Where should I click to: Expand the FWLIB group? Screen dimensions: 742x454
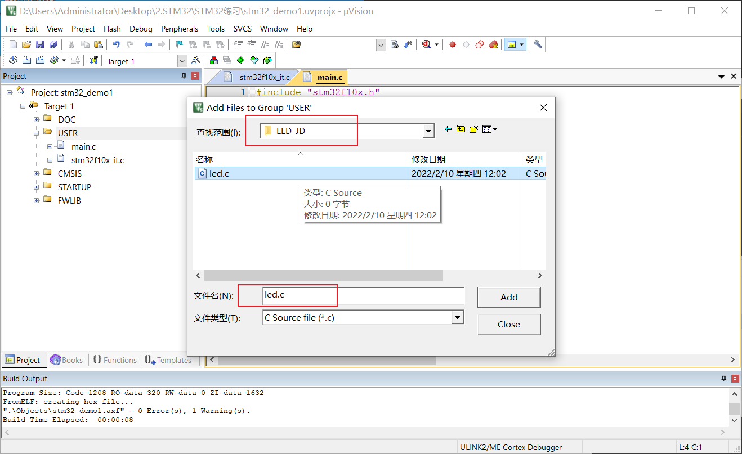pos(37,200)
